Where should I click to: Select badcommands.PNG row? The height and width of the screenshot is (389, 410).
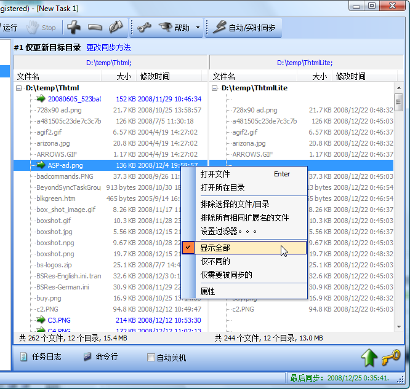(x=65, y=176)
